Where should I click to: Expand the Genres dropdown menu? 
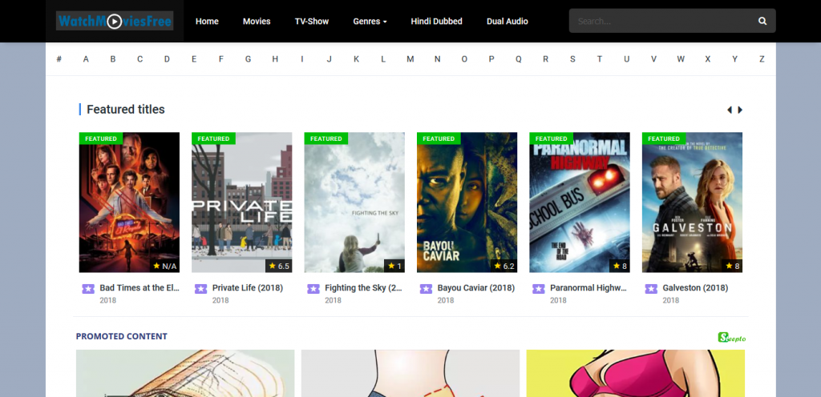click(370, 22)
